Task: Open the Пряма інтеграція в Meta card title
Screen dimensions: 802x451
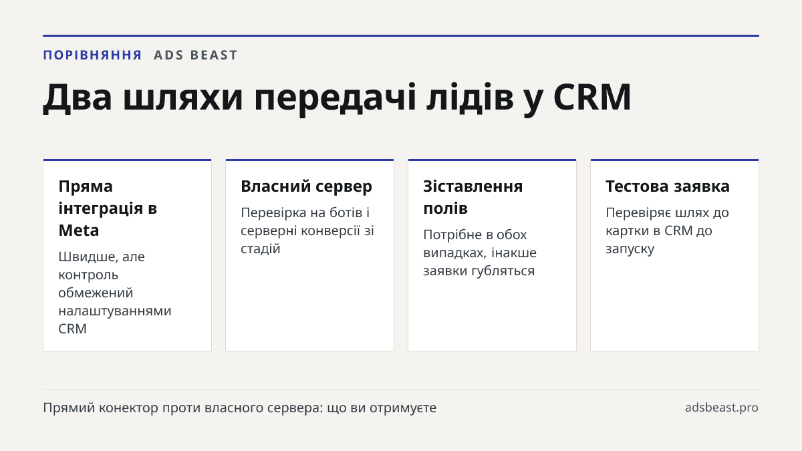Action: point(108,208)
